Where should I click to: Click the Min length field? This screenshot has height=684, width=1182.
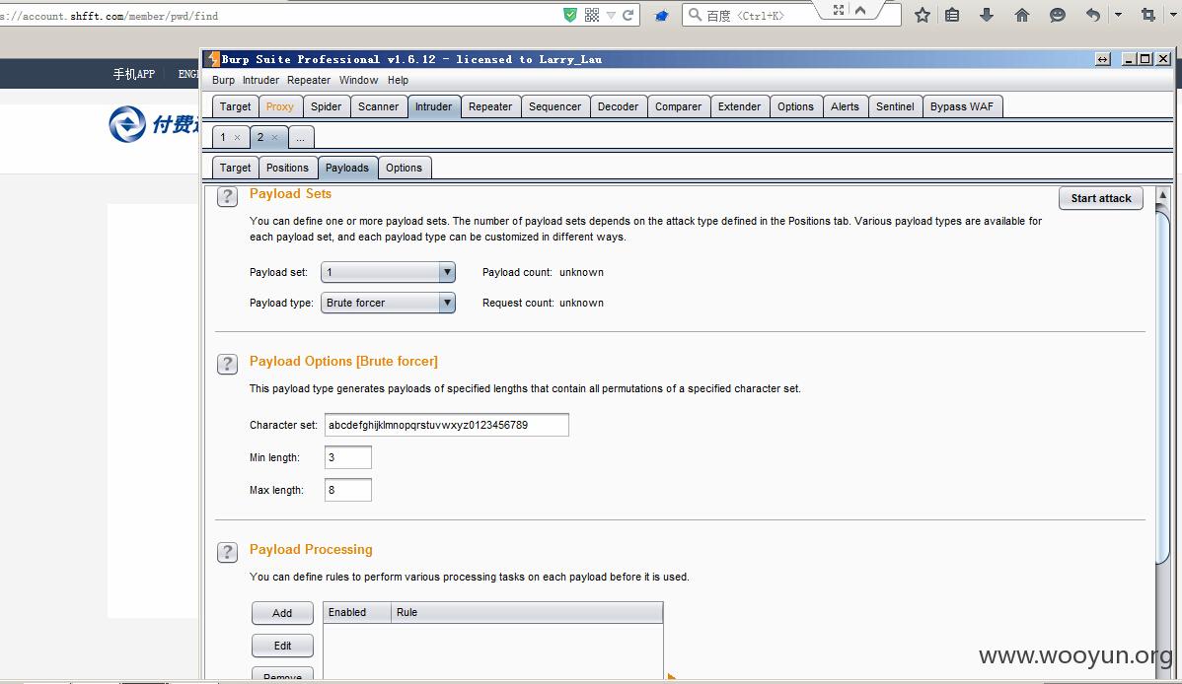[x=347, y=457]
